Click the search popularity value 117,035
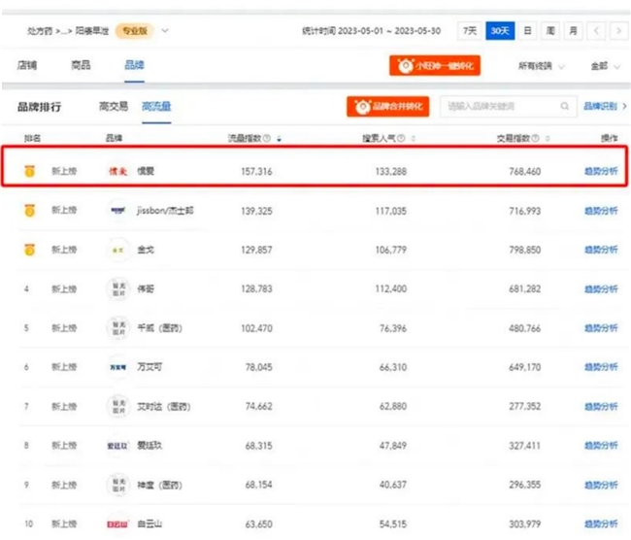631x540 pixels. click(x=391, y=211)
